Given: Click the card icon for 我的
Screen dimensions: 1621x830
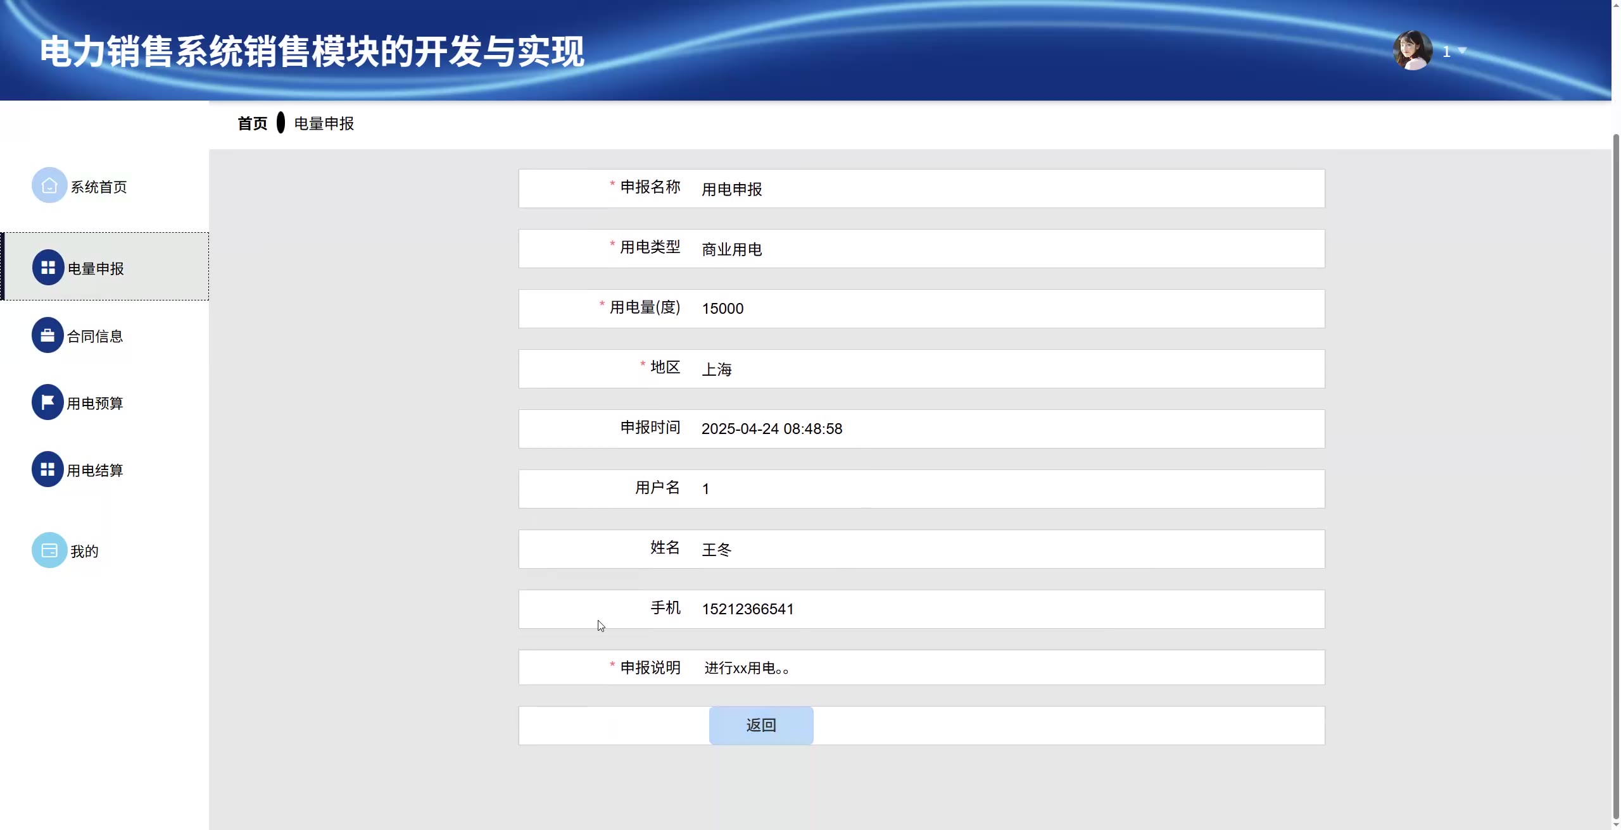Looking at the screenshot, I should coord(49,550).
